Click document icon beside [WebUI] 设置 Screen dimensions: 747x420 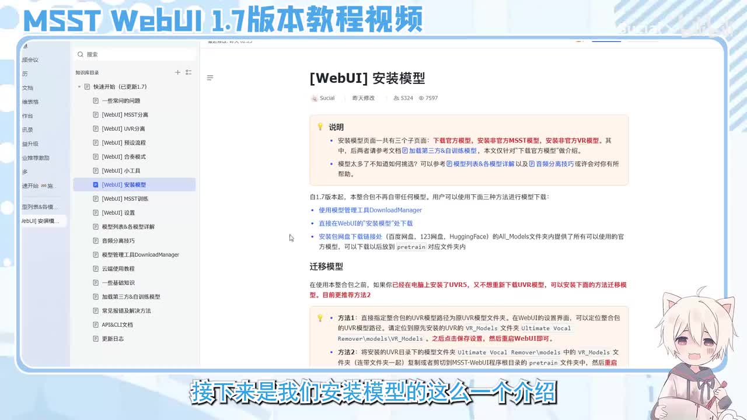click(x=96, y=213)
